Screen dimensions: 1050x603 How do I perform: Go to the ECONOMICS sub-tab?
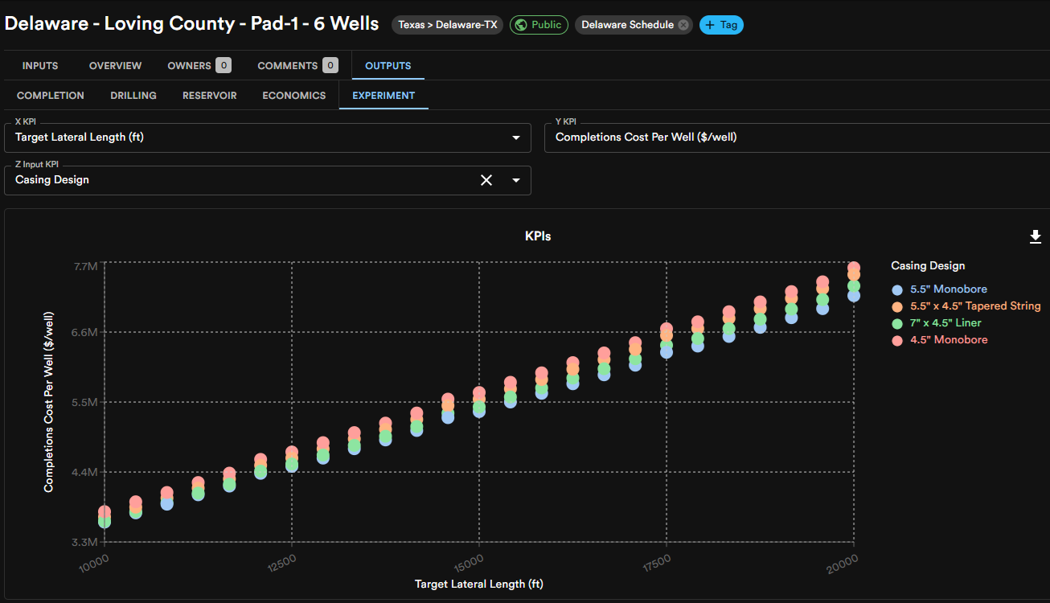pos(294,96)
